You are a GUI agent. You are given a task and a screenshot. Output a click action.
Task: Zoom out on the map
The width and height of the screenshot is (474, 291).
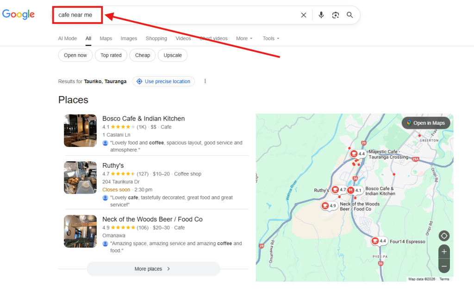click(444, 266)
